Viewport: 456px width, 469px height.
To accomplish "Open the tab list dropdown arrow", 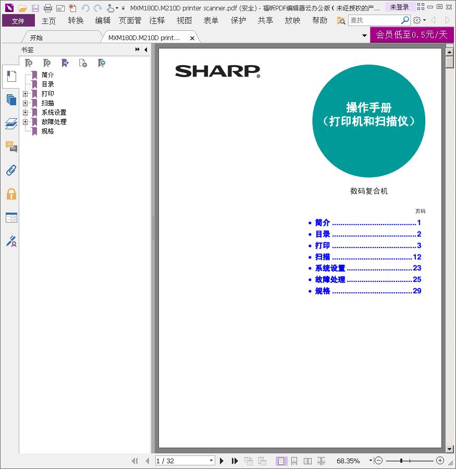I will 364,35.
